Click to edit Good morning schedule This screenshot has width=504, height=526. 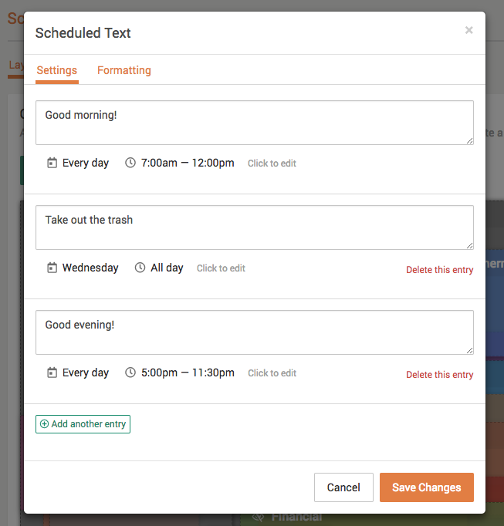coord(272,164)
